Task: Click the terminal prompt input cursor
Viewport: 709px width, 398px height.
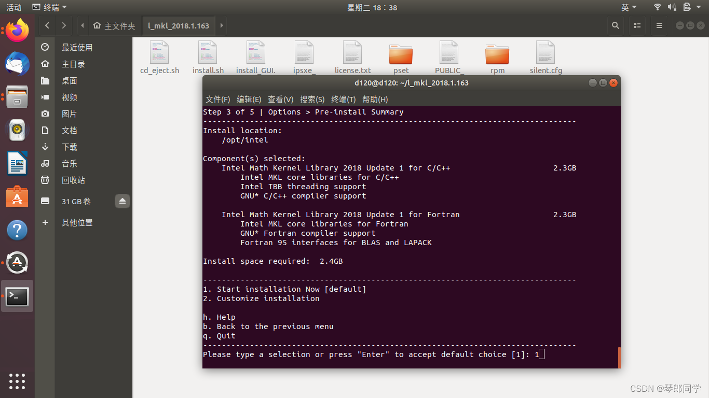Action: (542, 354)
